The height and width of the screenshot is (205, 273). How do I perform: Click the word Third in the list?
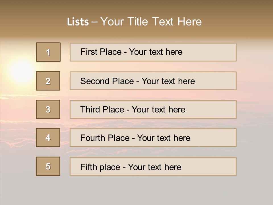(88, 110)
